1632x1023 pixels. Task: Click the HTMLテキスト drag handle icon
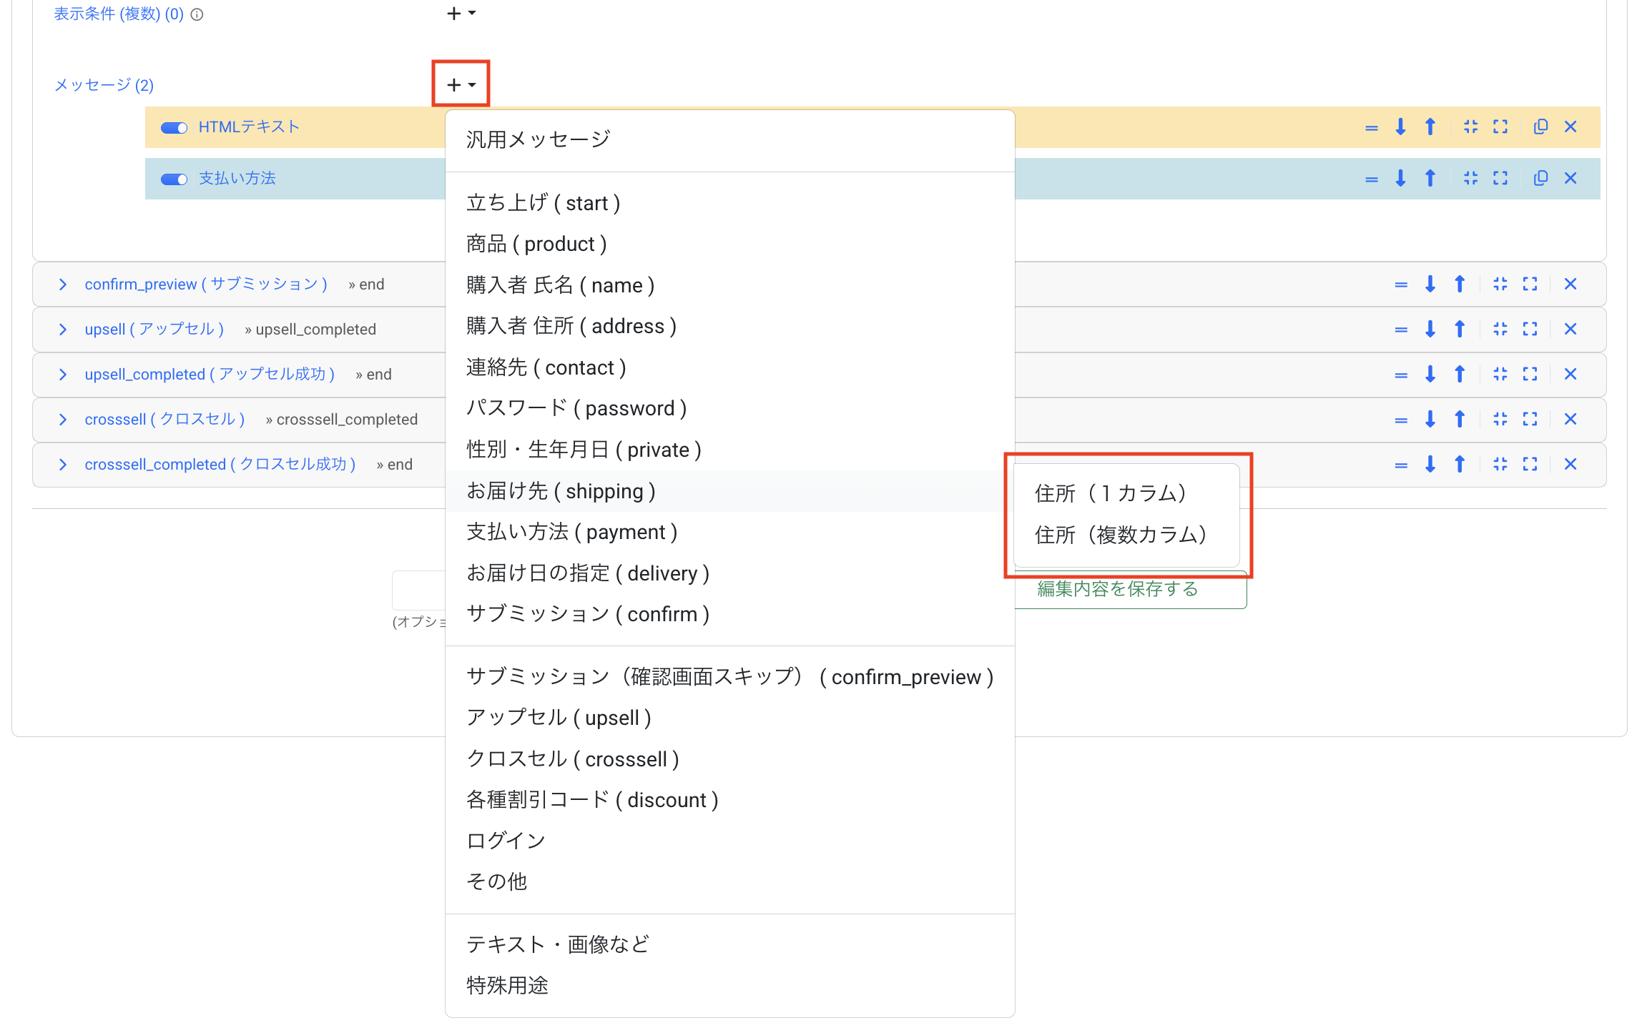pos(1371,127)
